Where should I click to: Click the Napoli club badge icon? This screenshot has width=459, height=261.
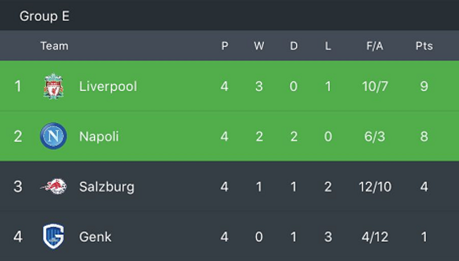pyautogui.click(x=54, y=136)
